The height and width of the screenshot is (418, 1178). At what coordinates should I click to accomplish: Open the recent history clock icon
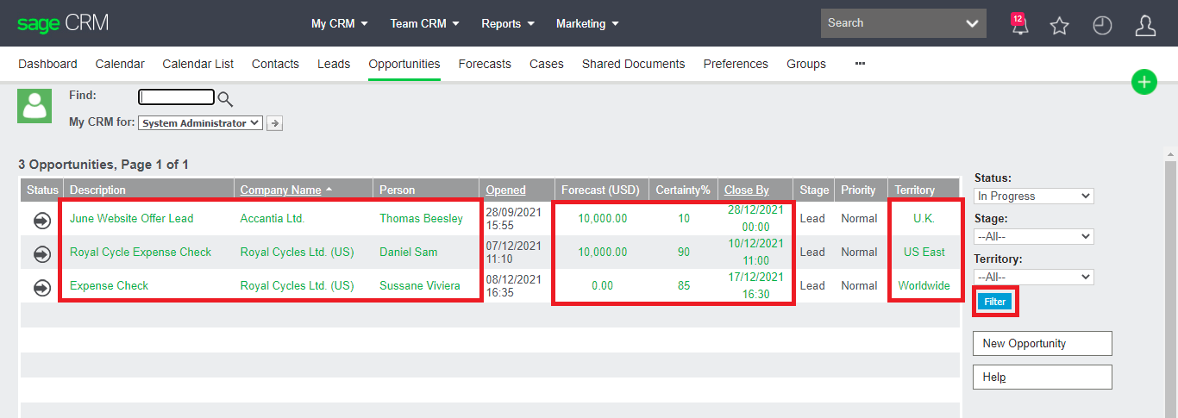(1102, 25)
